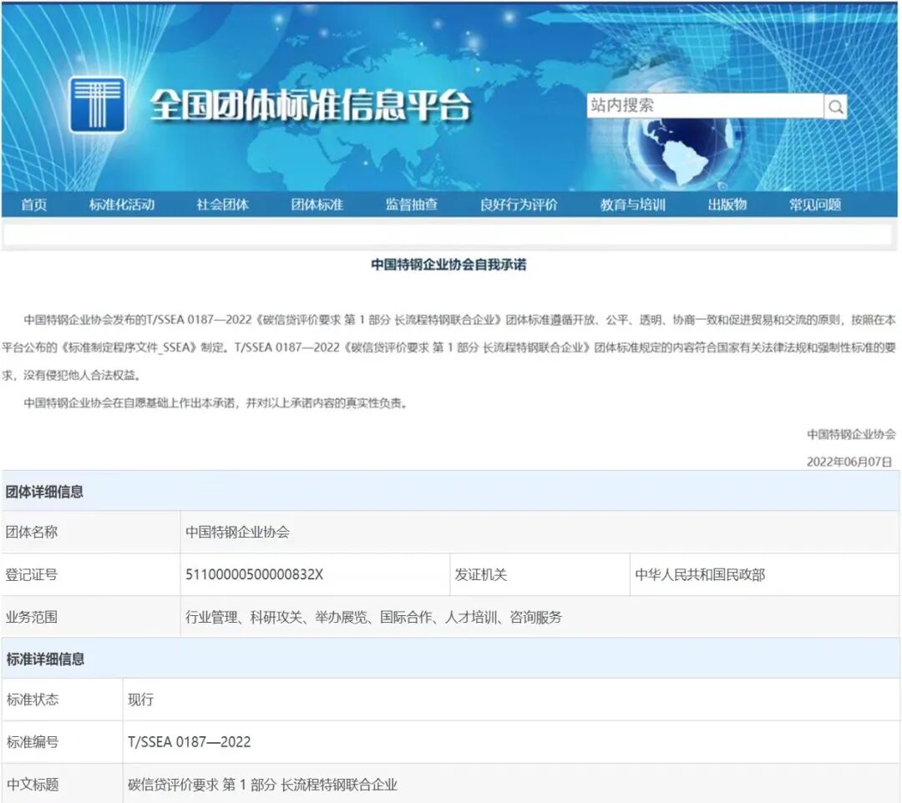Navigate to 监督抽查

[x=413, y=203]
